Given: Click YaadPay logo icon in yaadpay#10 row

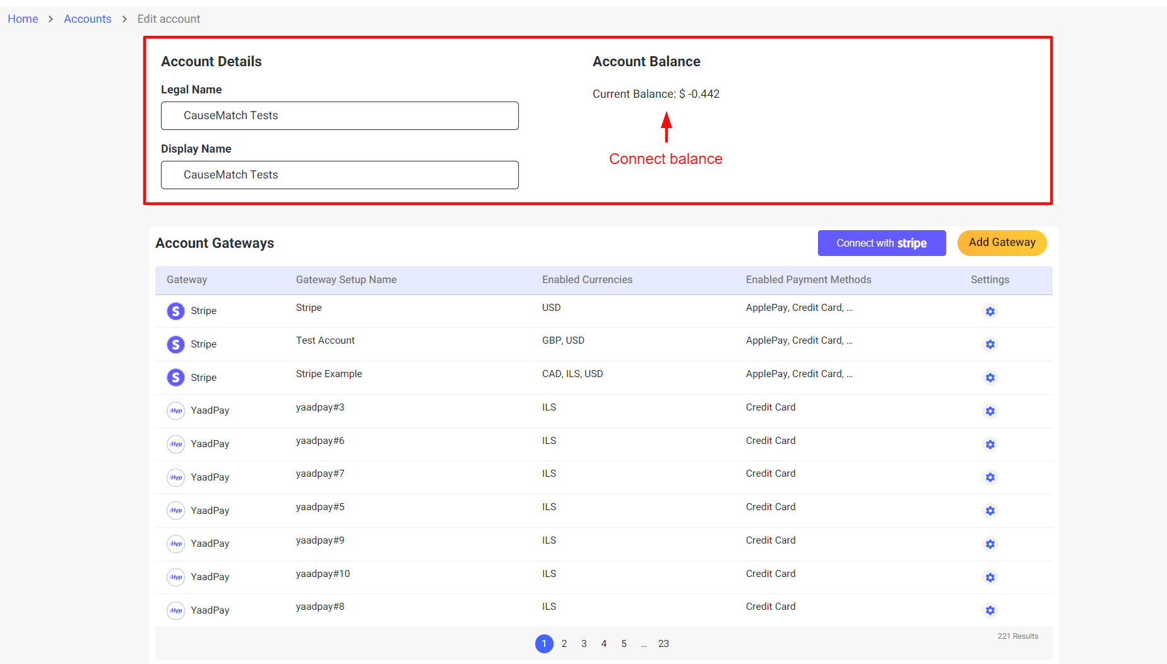Looking at the screenshot, I should click(175, 577).
